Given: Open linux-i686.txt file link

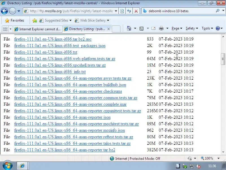Looking at the screenshot, I should [46, 52].
